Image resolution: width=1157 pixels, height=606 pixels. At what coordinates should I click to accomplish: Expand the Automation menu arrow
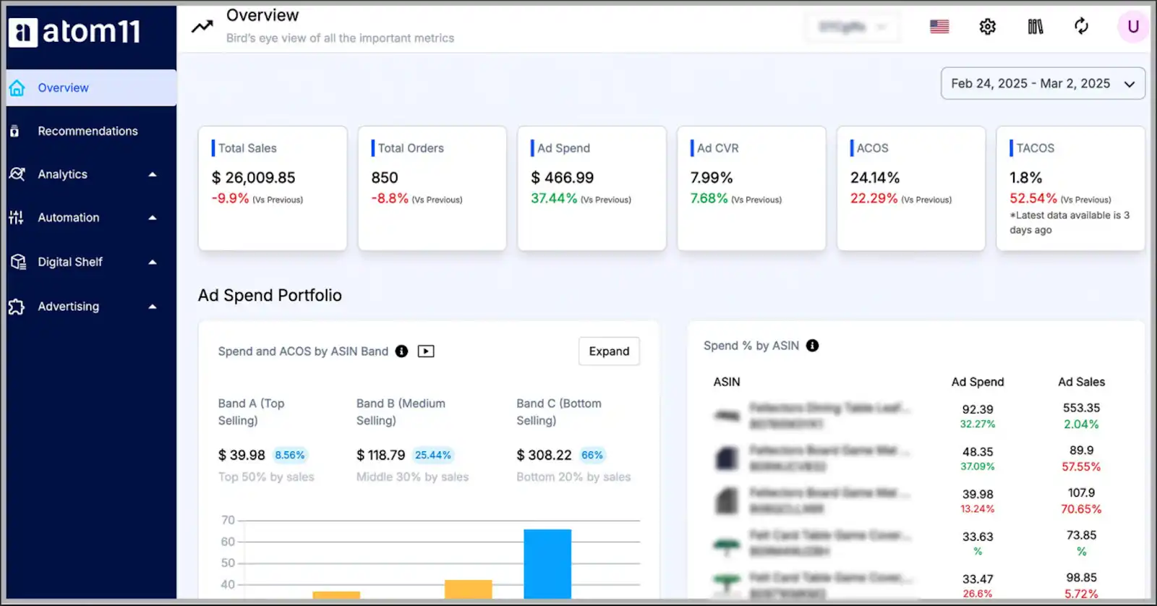point(153,218)
